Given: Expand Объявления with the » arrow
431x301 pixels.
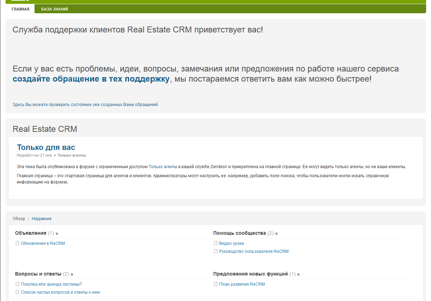Looking at the screenshot, I should [57, 233].
